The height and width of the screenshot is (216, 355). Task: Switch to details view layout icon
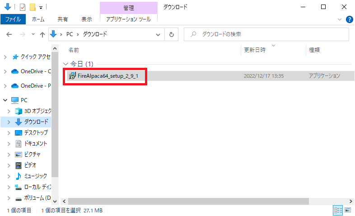tap(338, 210)
